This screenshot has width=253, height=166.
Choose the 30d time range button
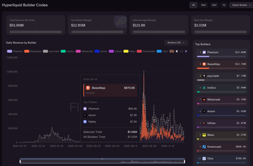point(214,5)
